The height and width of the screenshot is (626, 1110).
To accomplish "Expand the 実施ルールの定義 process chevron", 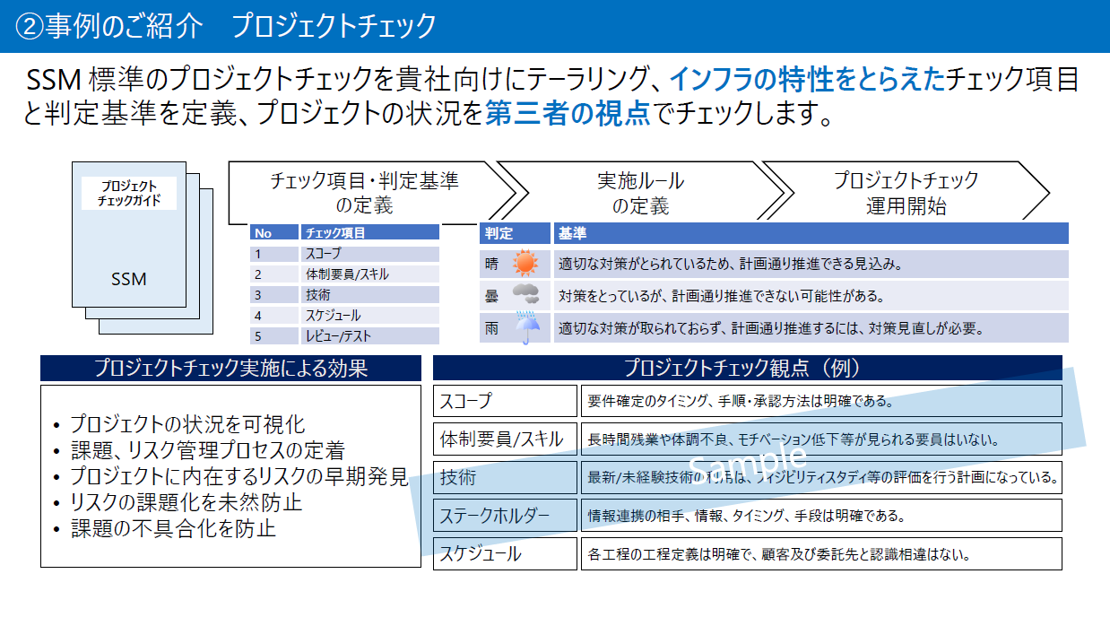I will [642, 190].
